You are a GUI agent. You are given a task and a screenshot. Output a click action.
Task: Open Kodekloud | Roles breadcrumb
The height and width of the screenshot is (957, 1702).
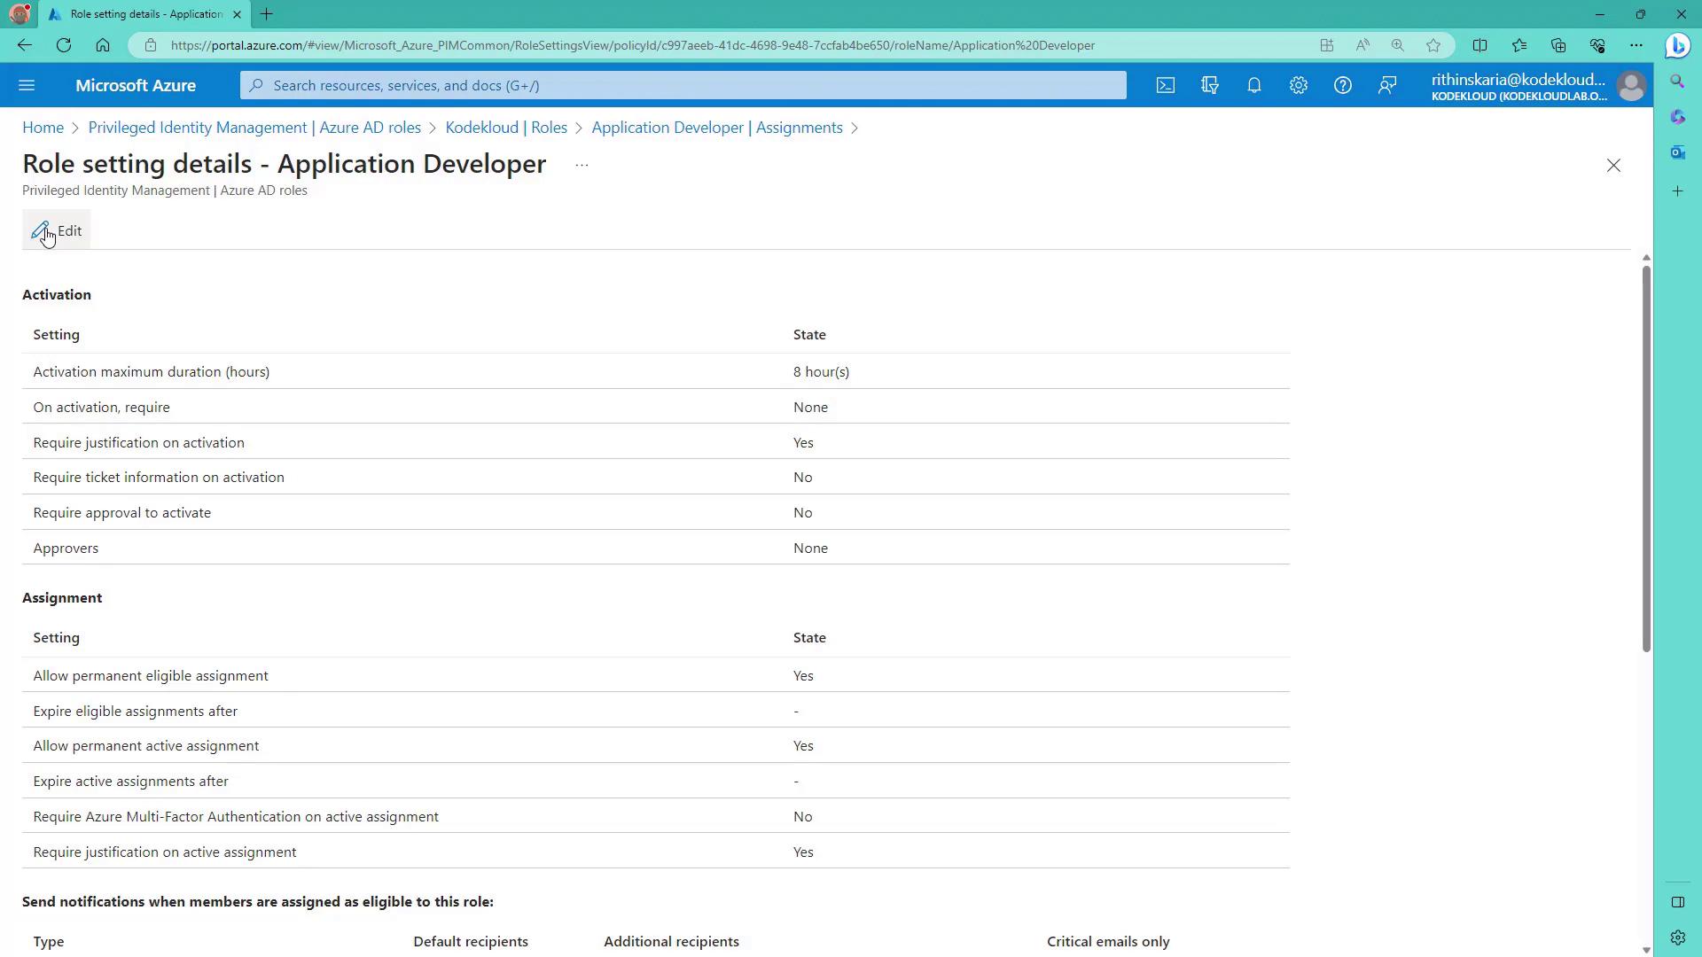pos(506,128)
